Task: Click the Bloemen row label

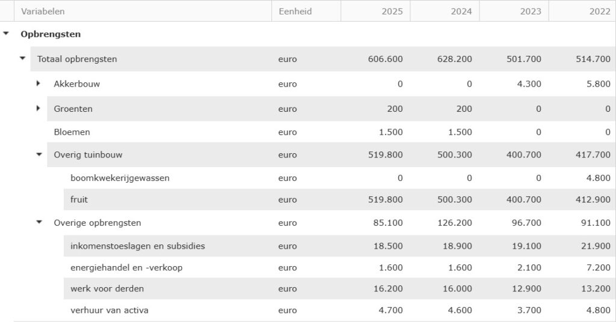Action: click(x=72, y=132)
